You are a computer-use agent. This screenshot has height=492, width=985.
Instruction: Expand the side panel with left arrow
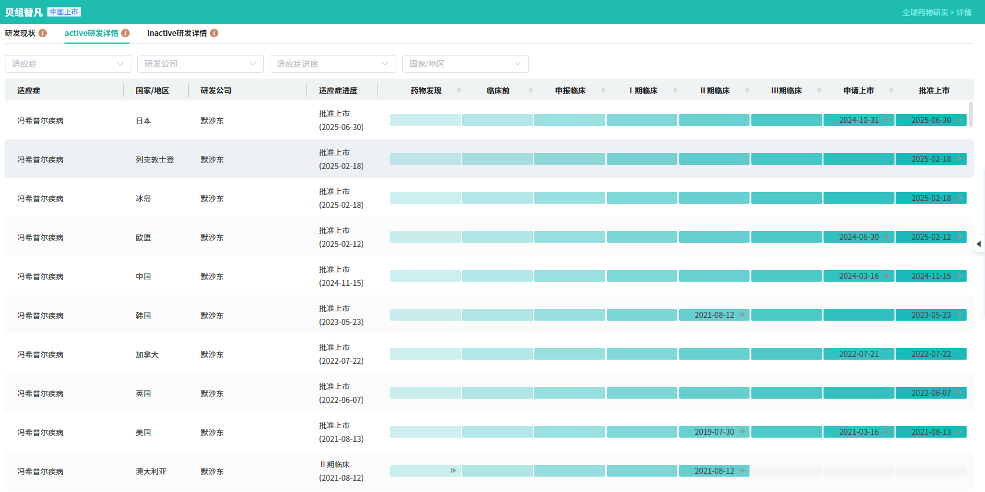[x=979, y=243]
